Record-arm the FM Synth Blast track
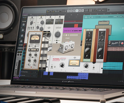 pyautogui.click(x=31, y=72)
